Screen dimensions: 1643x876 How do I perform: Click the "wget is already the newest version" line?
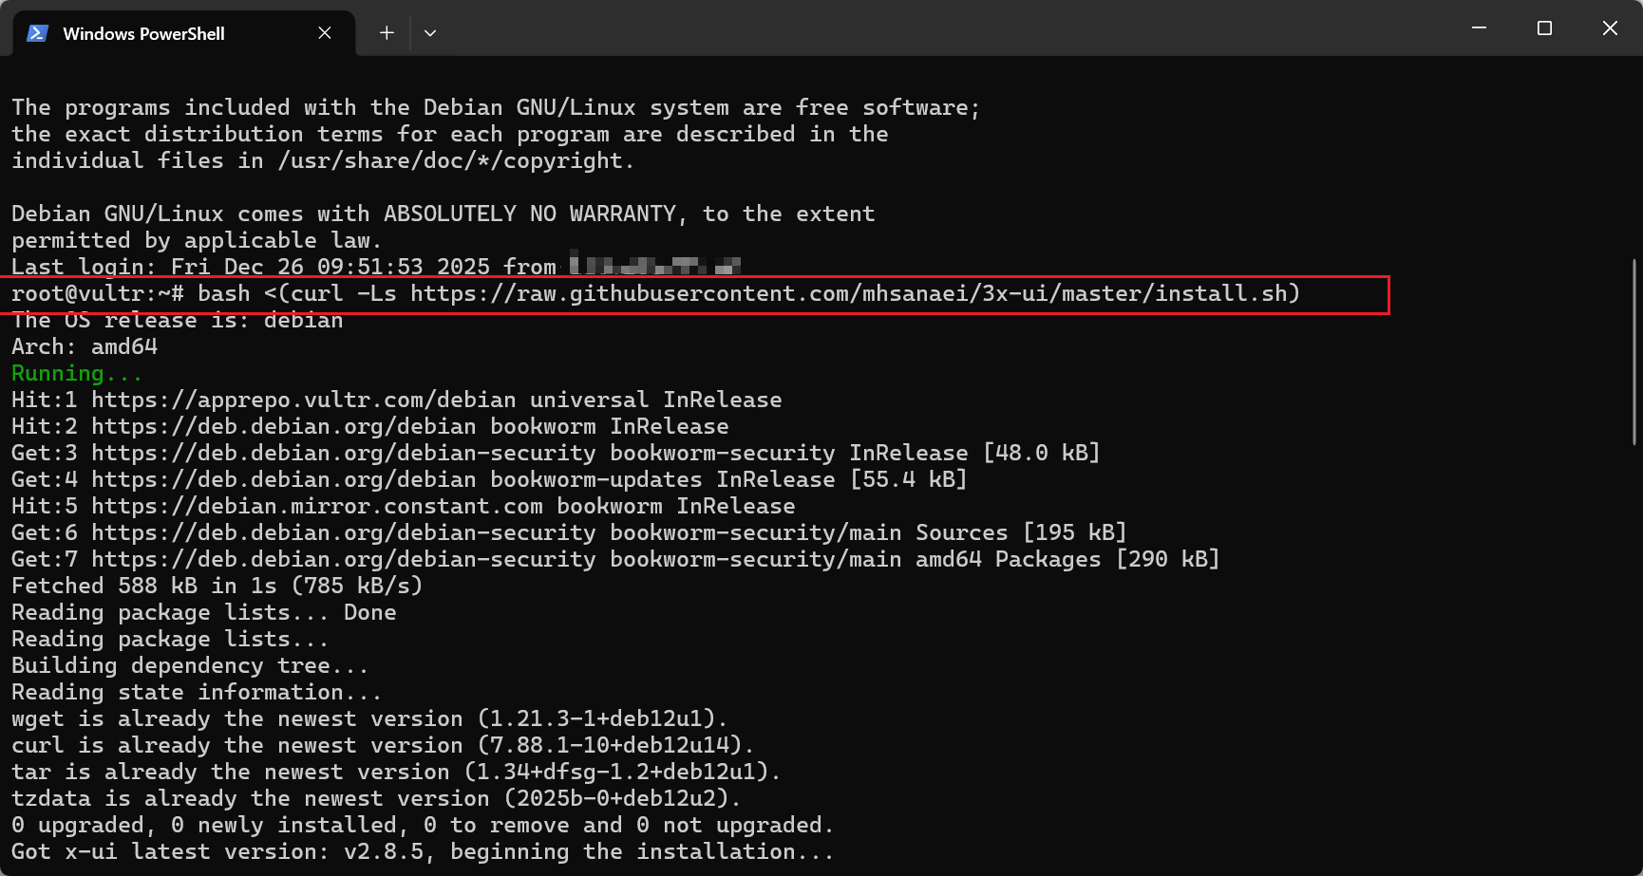(369, 718)
